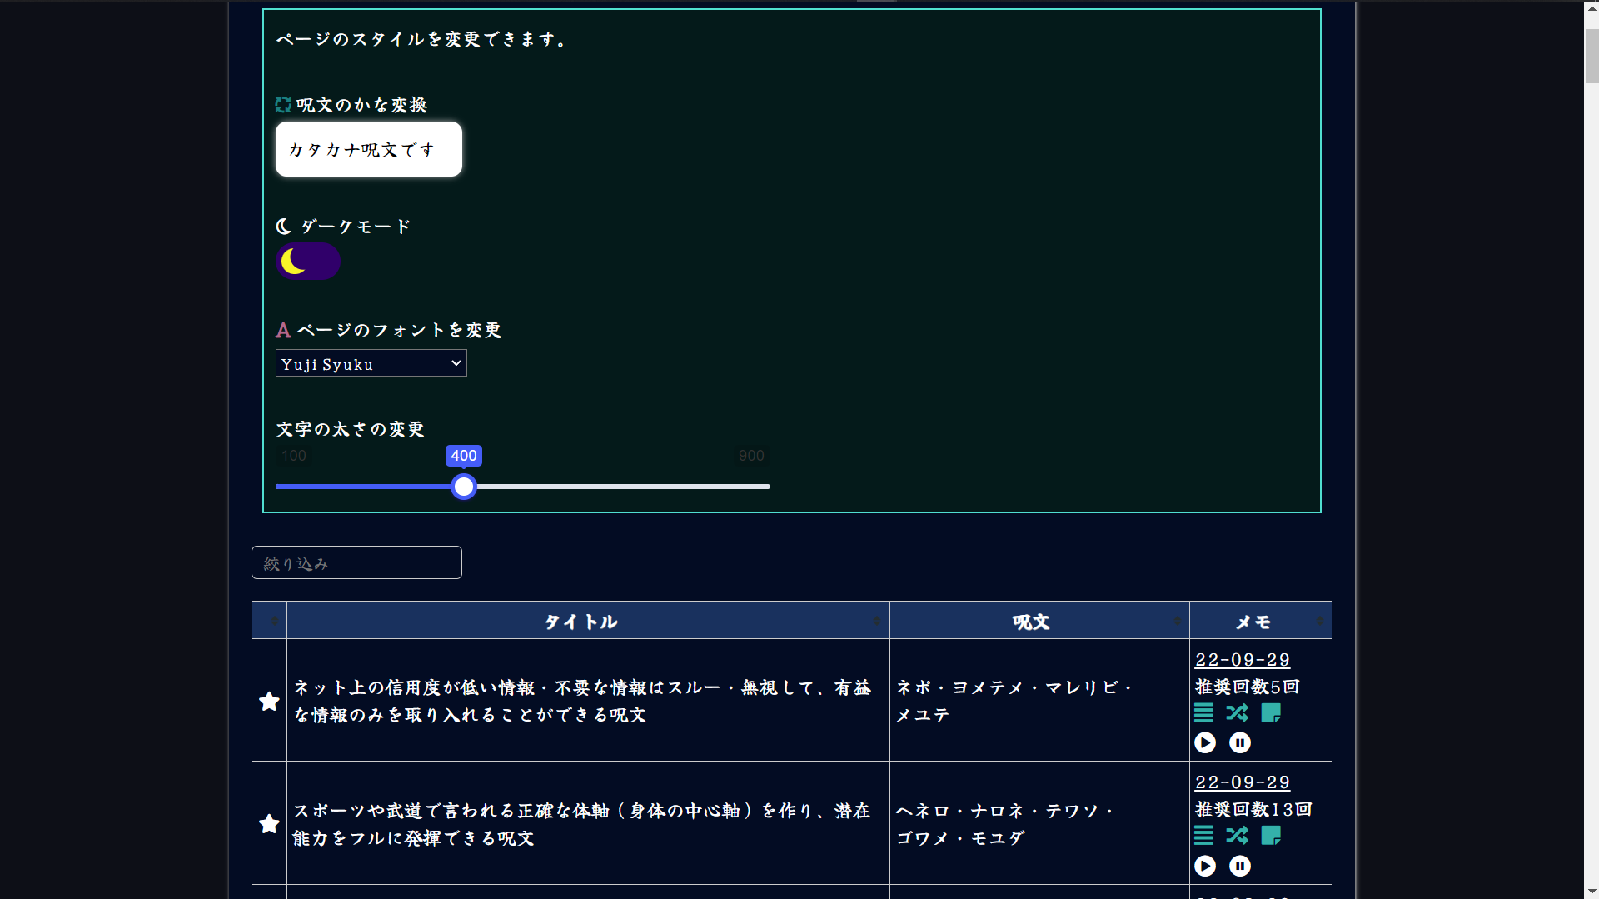Open the Yuji Syuku font dropdown
1599x899 pixels.
(x=371, y=363)
